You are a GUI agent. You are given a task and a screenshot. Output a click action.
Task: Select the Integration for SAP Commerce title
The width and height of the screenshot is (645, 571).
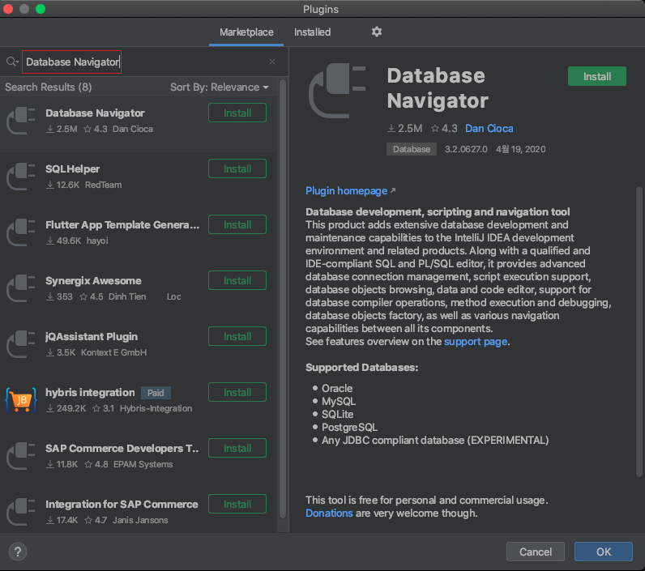click(122, 505)
